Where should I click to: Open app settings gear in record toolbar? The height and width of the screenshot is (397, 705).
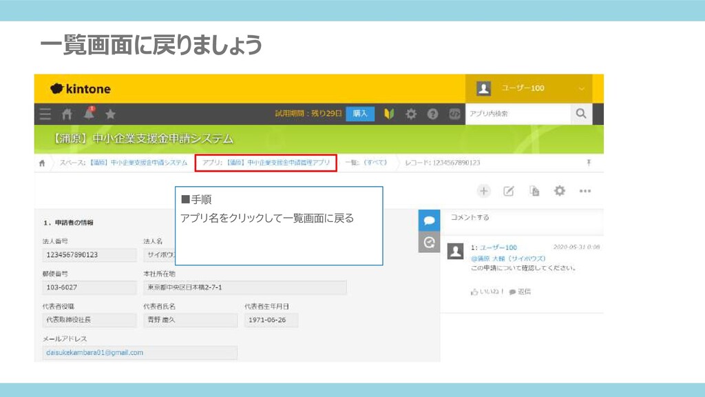(x=559, y=190)
